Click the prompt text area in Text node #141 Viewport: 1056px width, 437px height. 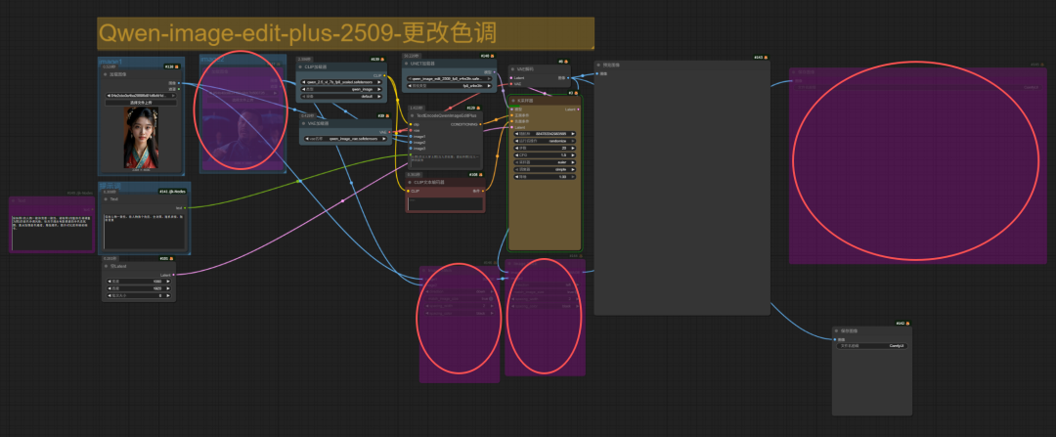[144, 232]
